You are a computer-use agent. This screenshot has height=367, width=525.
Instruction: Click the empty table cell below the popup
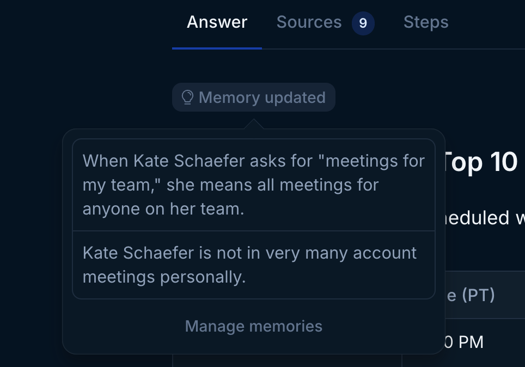[287, 361]
